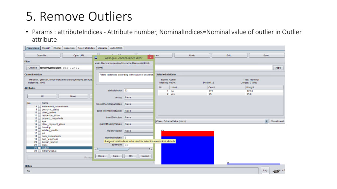Switch to the Preprocess tab
Viewport: 337px width, 189px height.
[33, 48]
